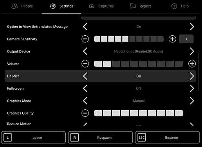The width and height of the screenshot is (202, 147).
Task: Lower Volume using minus icon
Action: point(85,64)
